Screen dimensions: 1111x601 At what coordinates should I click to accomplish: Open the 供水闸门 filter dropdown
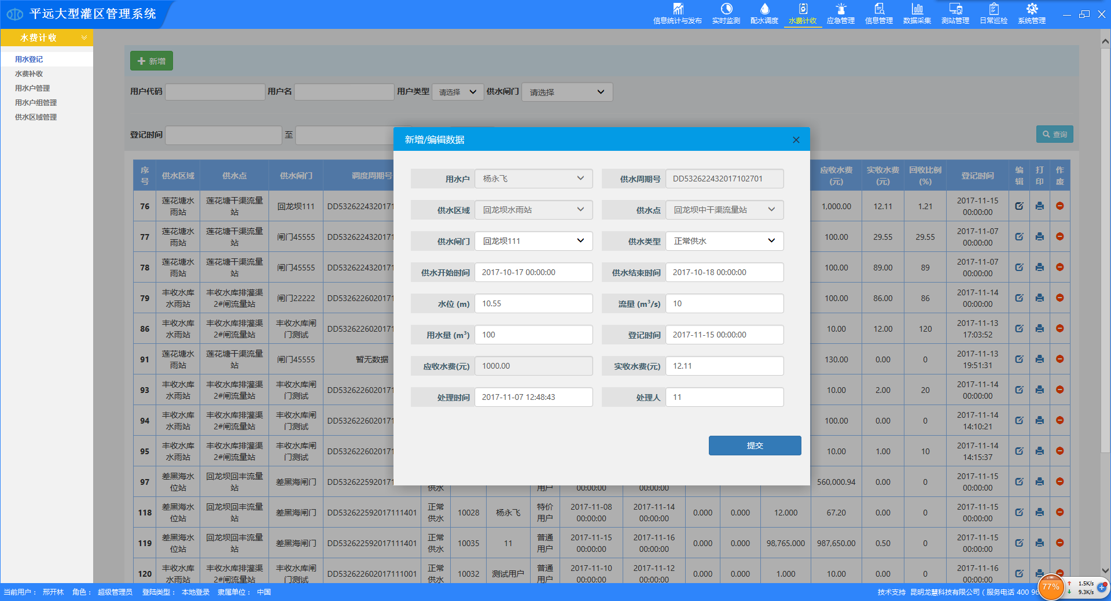[567, 92]
